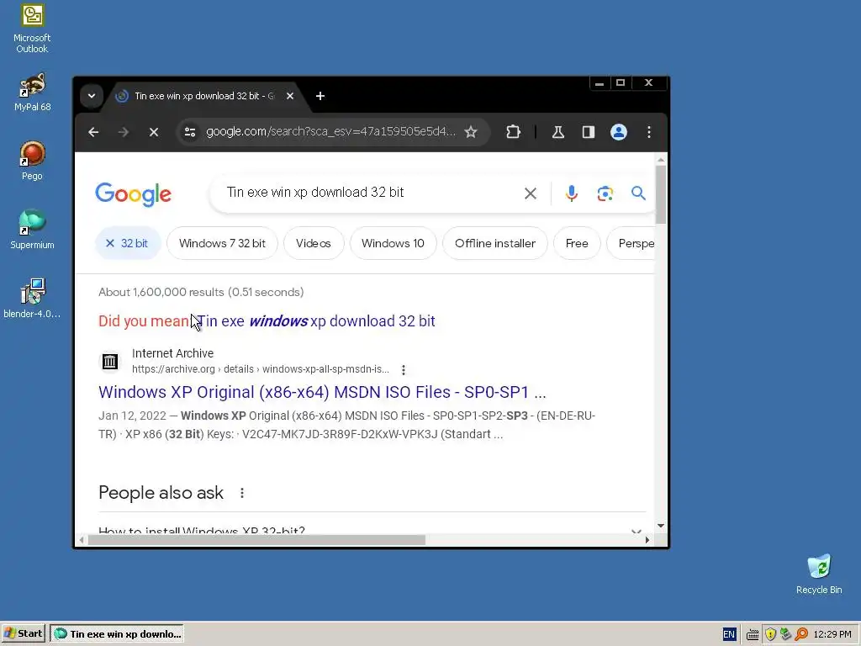Click the vertical scrollbar down arrow
The image size is (861, 646).
coord(661,527)
